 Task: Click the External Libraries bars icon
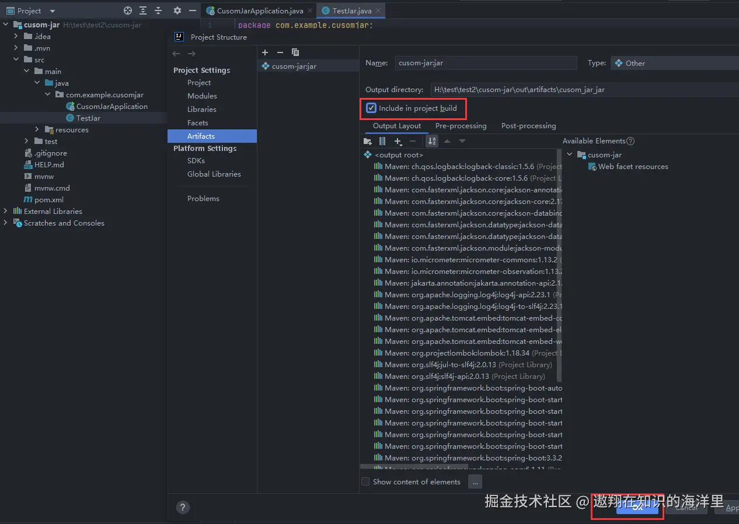click(x=18, y=212)
